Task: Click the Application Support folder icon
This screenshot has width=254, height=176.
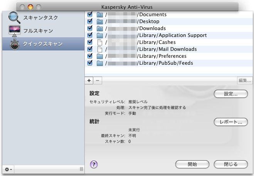Action: click(100, 35)
